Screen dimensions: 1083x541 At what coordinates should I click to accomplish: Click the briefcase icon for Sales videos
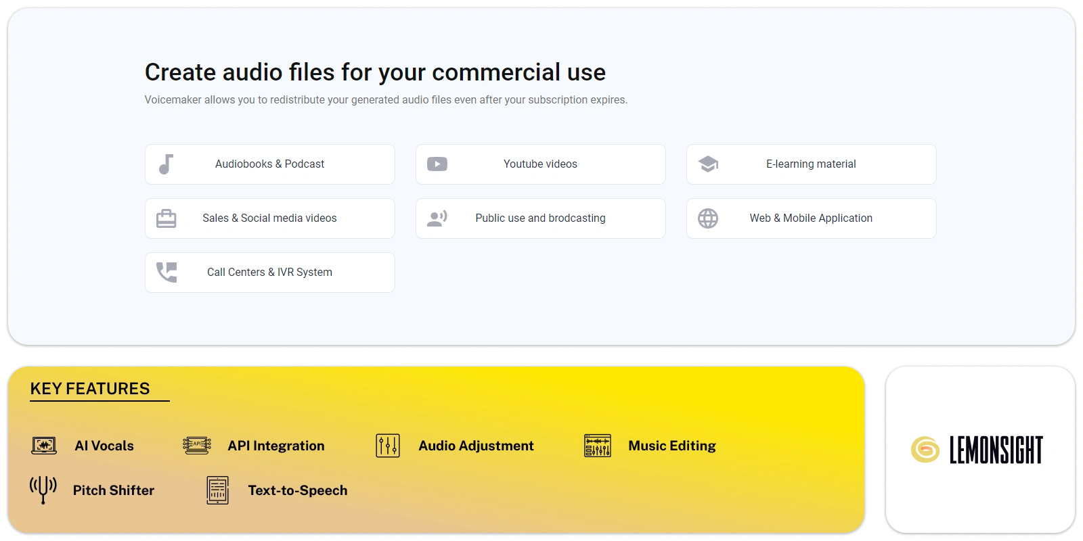tap(166, 218)
